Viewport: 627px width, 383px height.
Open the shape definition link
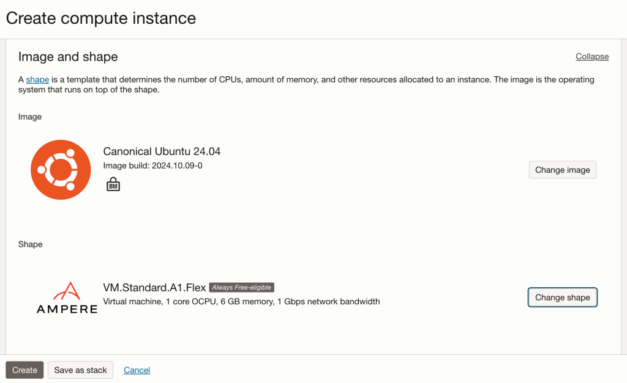pyautogui.click(x=37, y=80)
